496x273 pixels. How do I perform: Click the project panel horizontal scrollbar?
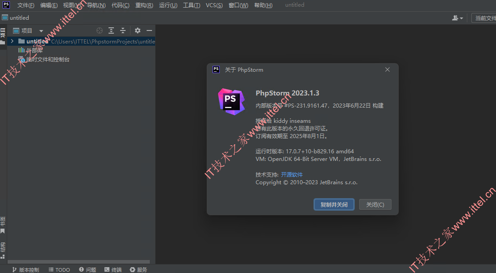(x=79, y=262)
